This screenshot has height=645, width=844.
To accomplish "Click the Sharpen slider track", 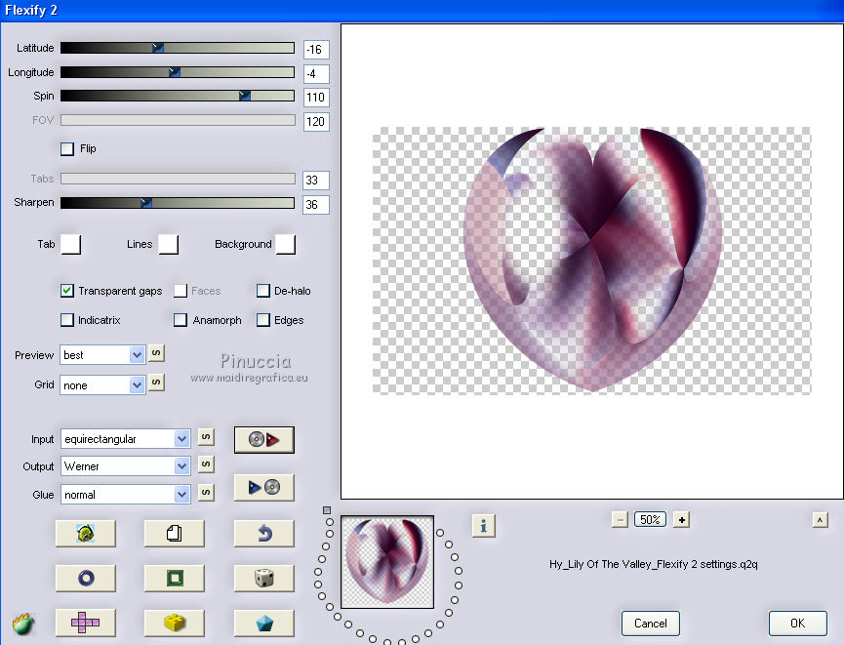I will 178,202.
